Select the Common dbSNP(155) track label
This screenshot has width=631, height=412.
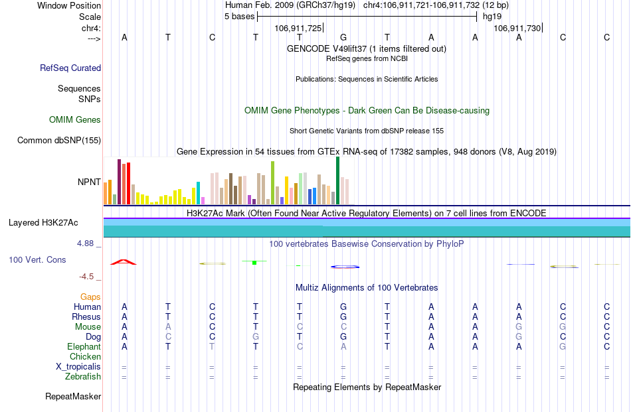click(x=58, y=140)
